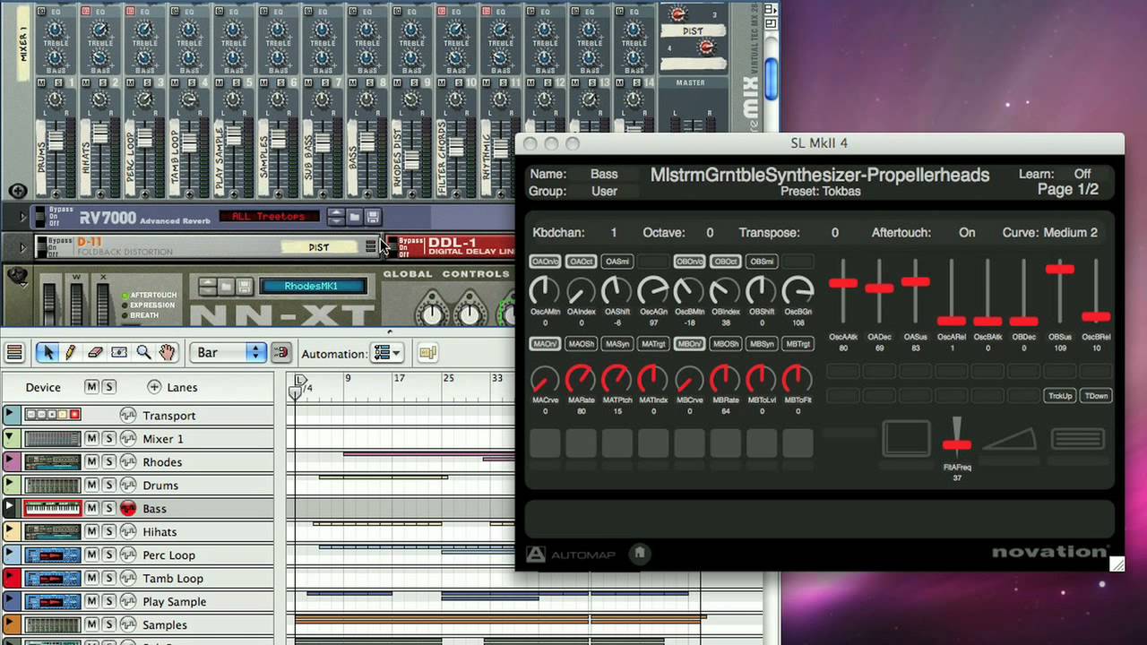Click the add Lanes plus icon
1147x645 pixels.
(x=154, y=387)
